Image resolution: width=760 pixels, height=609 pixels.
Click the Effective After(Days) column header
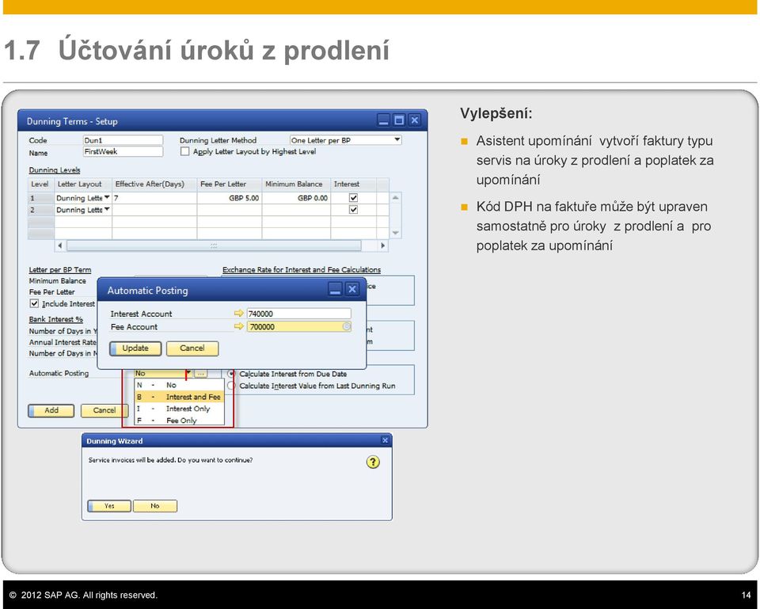[154, 185]
